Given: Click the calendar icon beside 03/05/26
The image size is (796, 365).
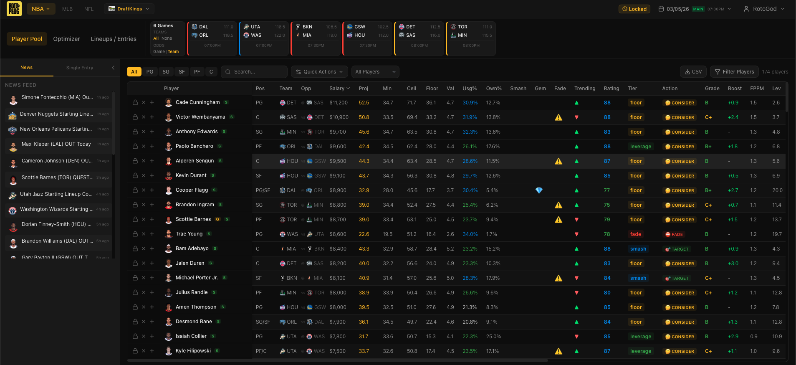Looking at the screenshot, I should 661,9.
